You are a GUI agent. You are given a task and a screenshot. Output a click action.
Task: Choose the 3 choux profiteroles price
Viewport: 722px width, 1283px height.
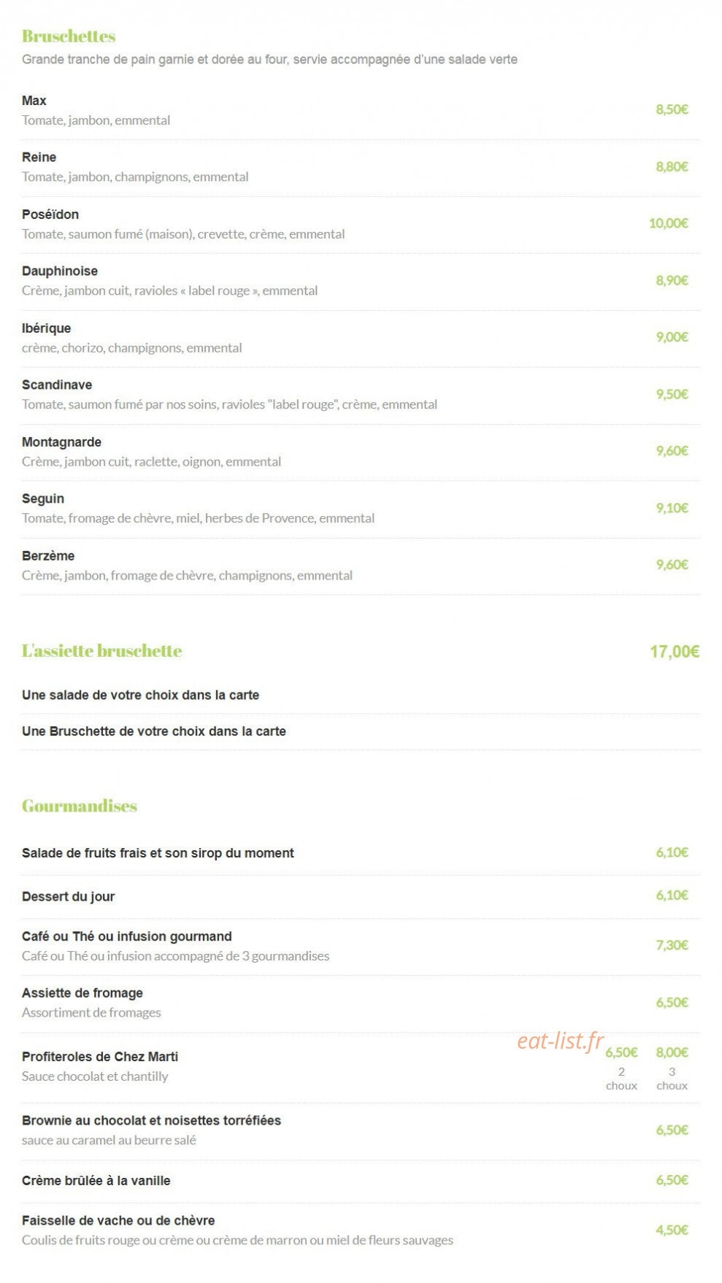pyautogui.click(x=672, y=1052)
